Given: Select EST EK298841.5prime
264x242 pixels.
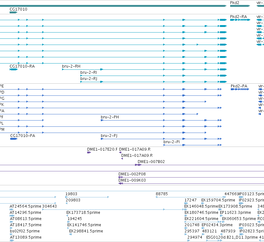Looking at the screenshot, I should tap(70, 234).
